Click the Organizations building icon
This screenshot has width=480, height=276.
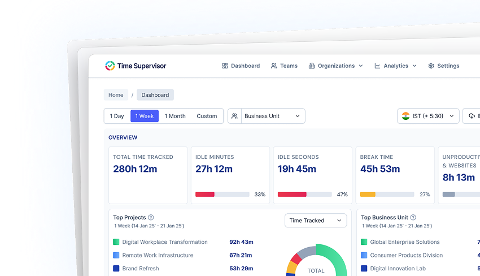312,66
